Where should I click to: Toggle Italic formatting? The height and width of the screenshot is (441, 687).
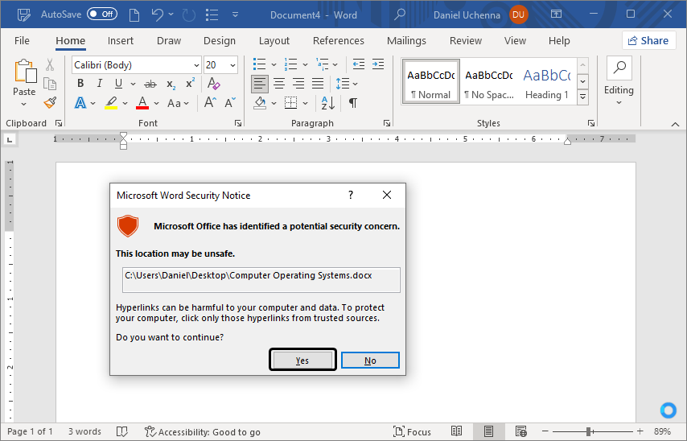pos(100,83)
